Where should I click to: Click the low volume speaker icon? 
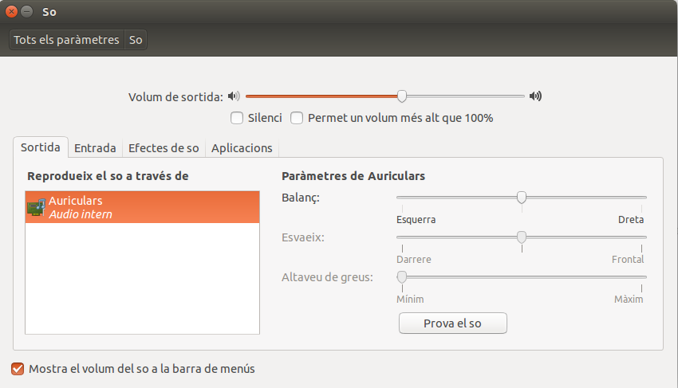(233, 96)
